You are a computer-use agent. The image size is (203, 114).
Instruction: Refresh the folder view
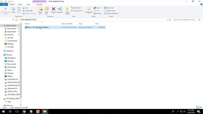click(x=170, y=20)
